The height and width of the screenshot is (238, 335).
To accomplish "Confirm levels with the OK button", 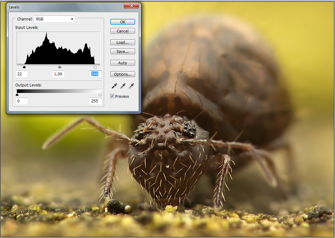I will (x=122, y=22).
